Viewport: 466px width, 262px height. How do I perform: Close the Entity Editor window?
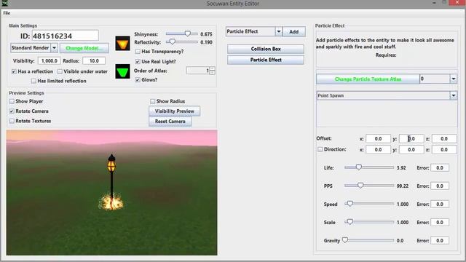[x=457, y=3]
